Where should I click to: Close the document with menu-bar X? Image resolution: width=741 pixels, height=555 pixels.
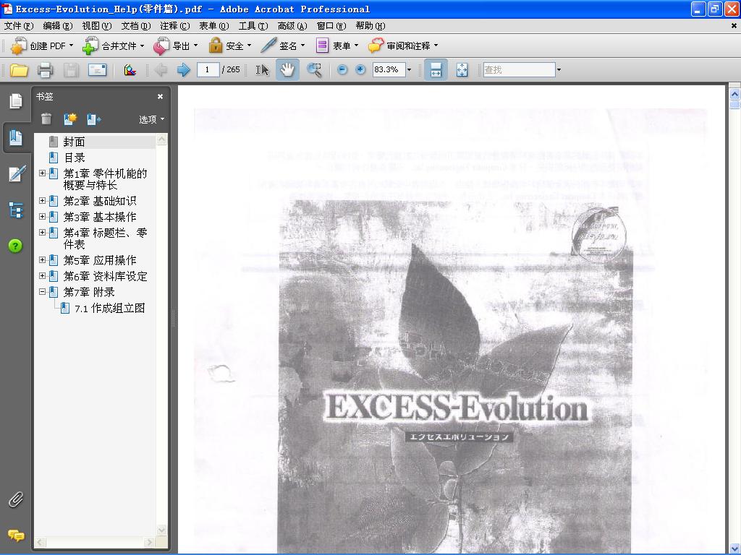coord(734,26)
